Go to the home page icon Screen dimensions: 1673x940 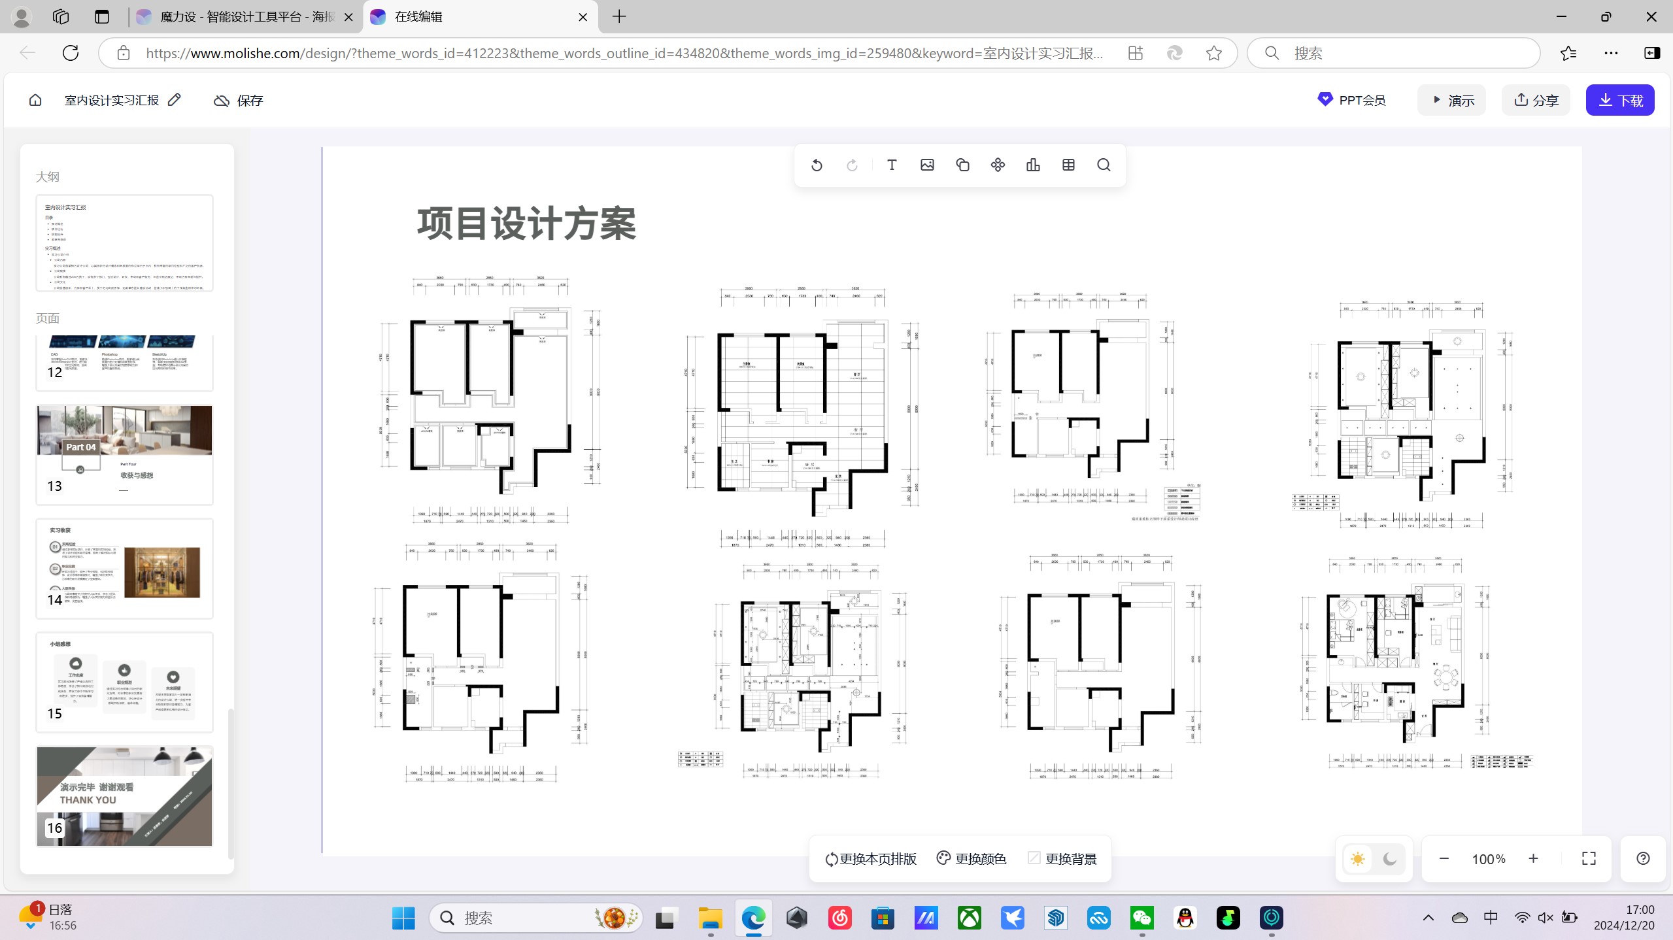(x=35, y=100)
